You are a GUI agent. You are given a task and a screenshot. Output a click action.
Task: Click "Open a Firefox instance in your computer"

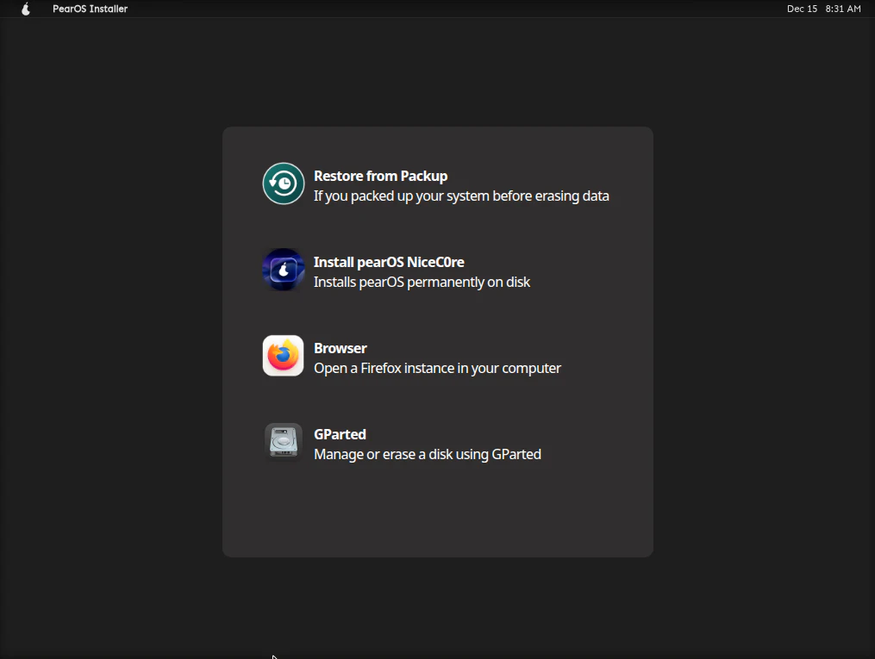(x=438, y=369)
